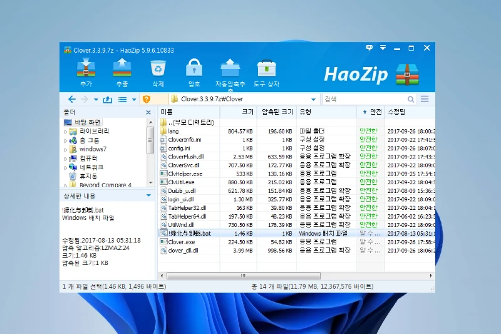Collapse the 상세한 내용 details panel

tap(148, 196)
